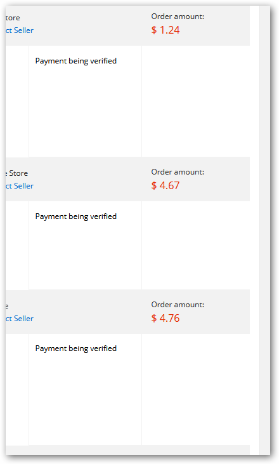Open the store name on $4.76 order
This screenshot has height=464, width=279.
click(x=7, y=306)
